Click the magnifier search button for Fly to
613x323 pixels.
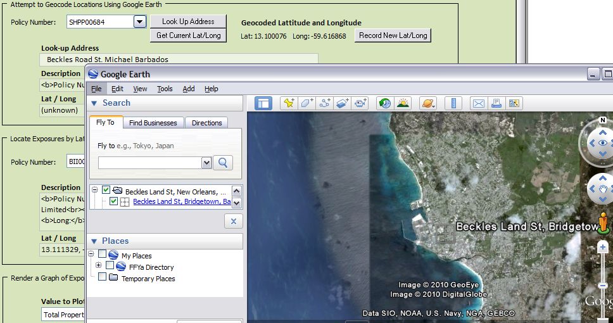pos(223,163)
